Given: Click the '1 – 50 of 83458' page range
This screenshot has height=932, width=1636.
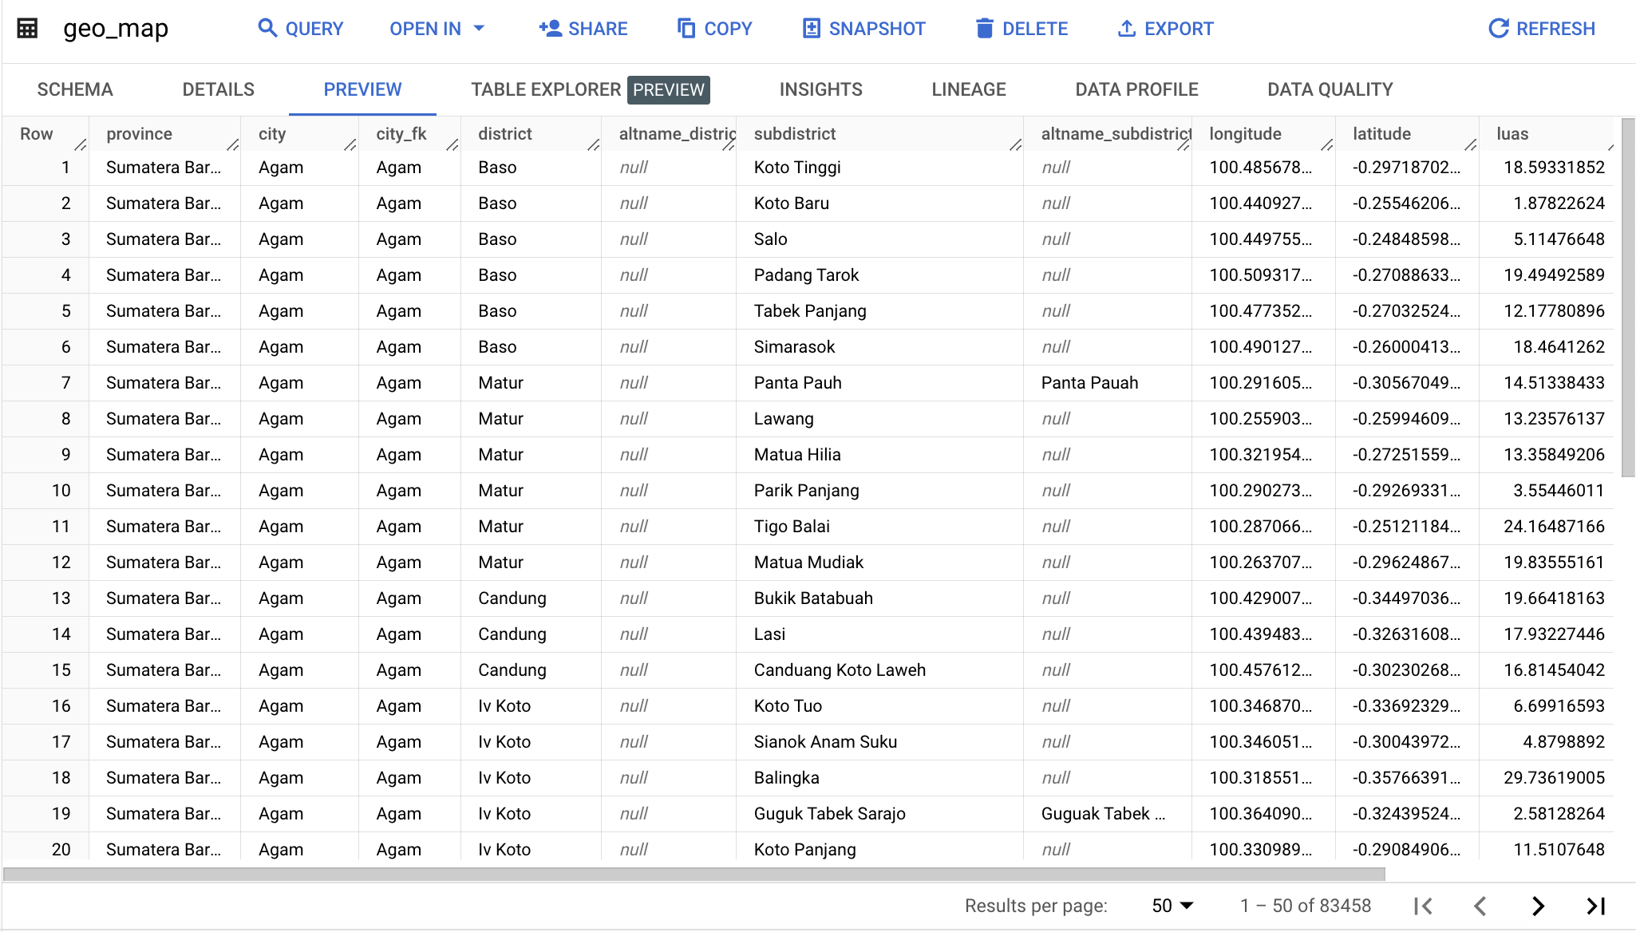Looking at the screenshot, I should 1306,906.
